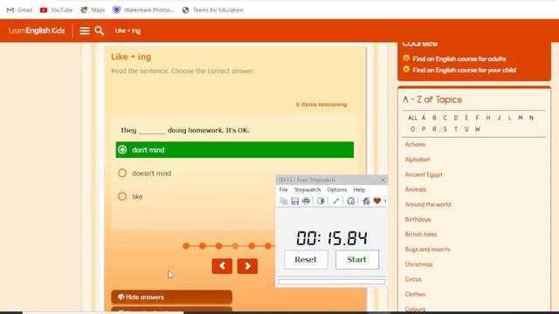The height and width of the screenshot is (314, 559).
Task: Open the Maps bookmark
Action: 93,10
